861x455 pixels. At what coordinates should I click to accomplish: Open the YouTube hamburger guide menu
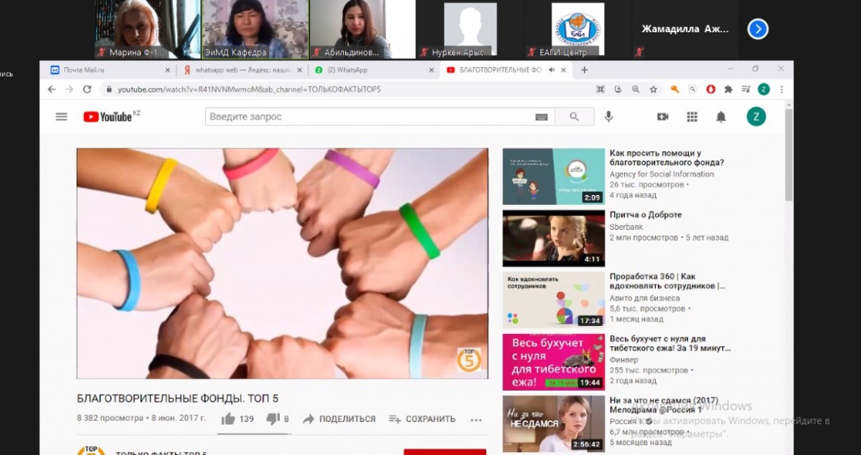pyautogui.click(x=62, y=117)
